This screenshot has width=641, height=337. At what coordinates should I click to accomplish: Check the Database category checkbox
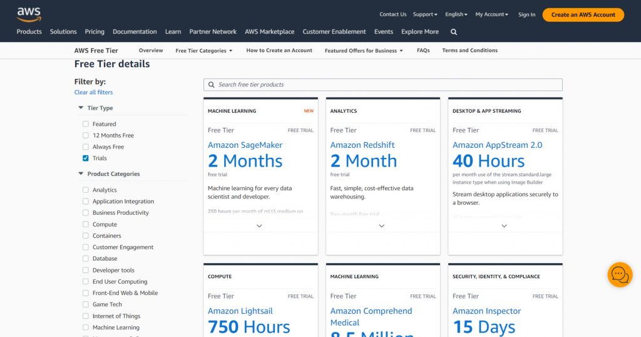[85, 259]
